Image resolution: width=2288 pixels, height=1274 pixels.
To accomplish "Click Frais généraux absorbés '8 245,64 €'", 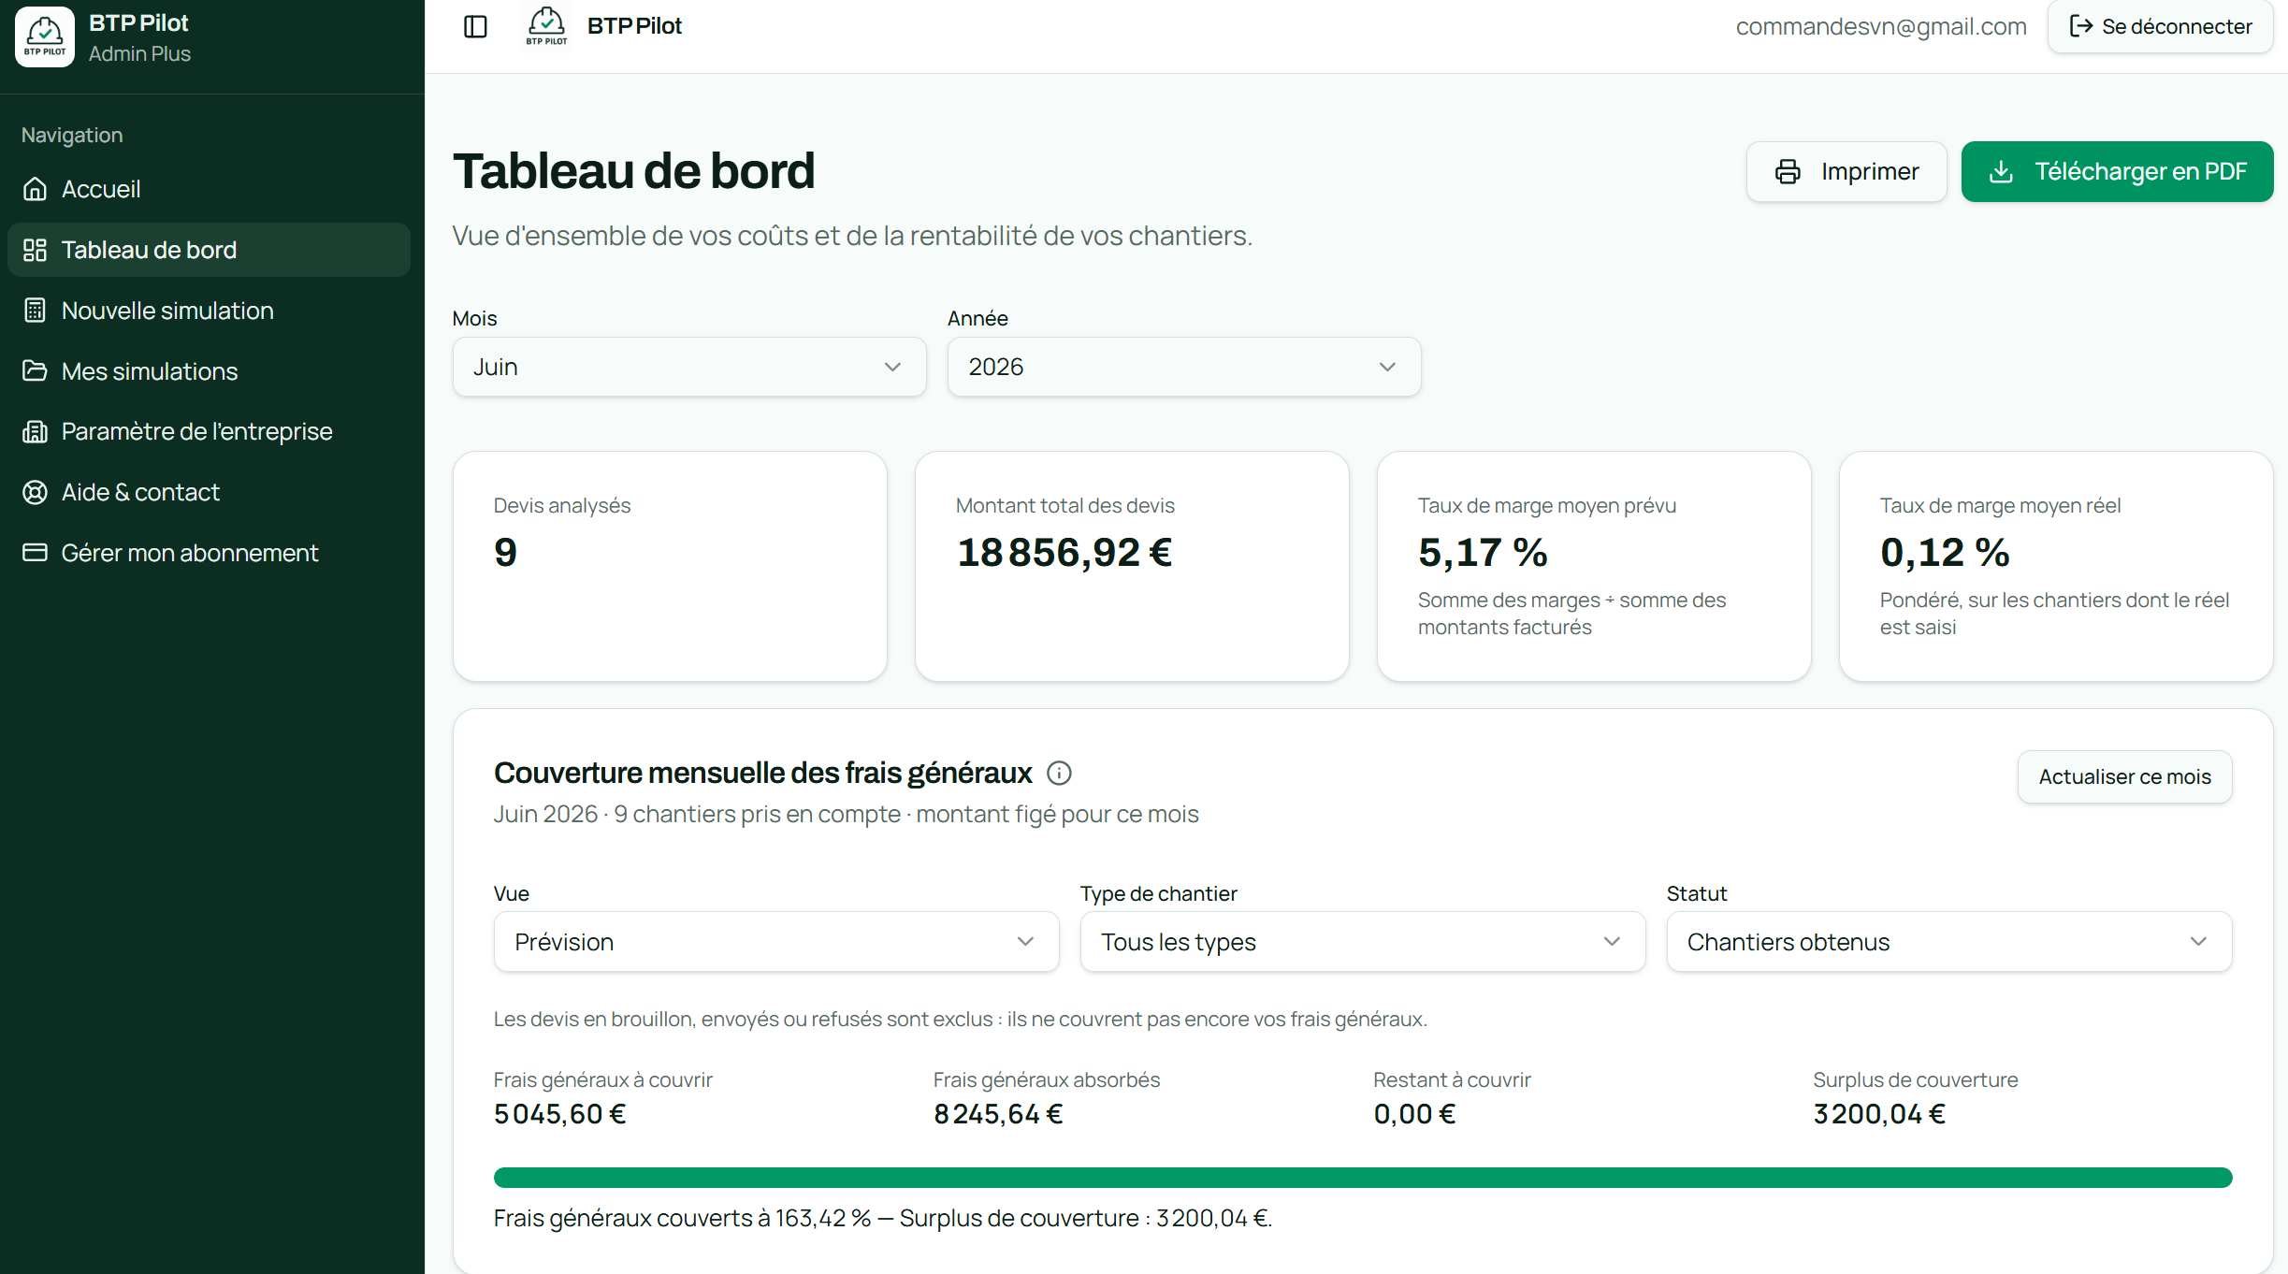I will click(x=998, y=1114).
